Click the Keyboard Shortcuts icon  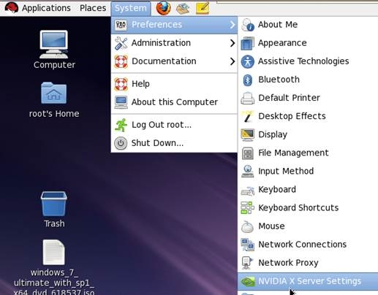(x=248, y=208)
